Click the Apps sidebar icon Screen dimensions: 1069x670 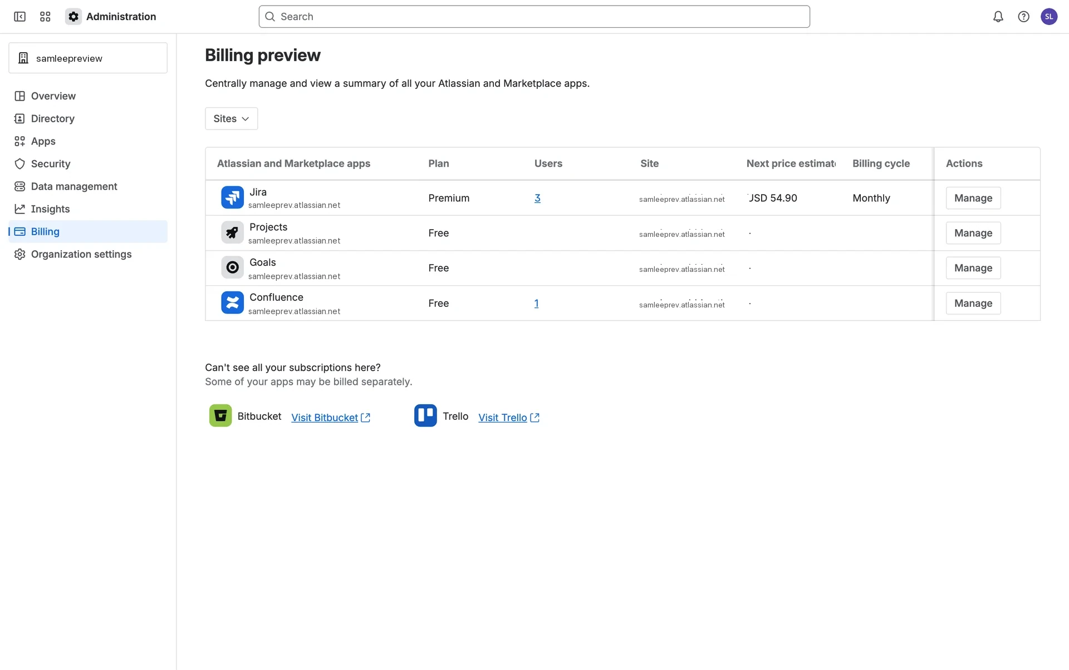(19, 141)
